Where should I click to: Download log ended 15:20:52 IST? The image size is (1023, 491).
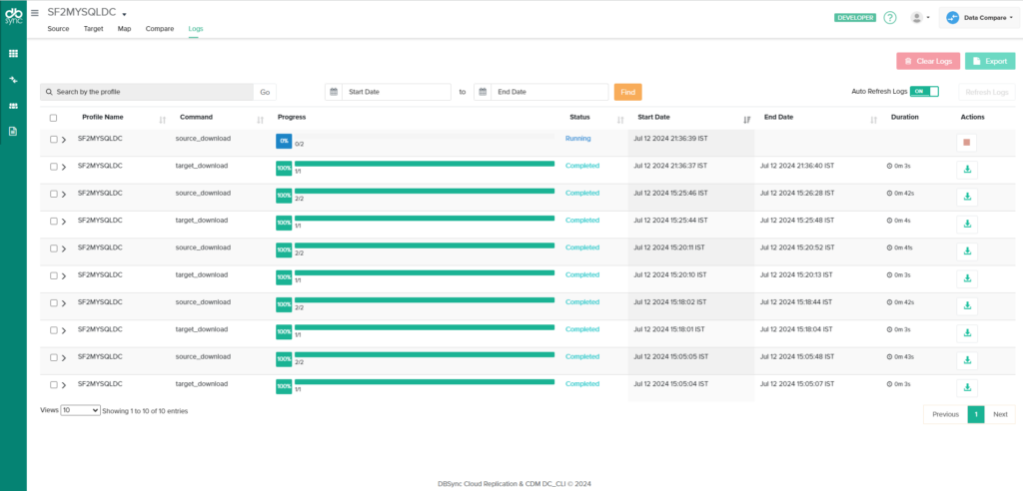pyautogui.click(x=967, y=251)
